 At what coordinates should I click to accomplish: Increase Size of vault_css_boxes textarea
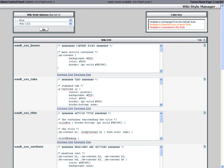(65, 75)
